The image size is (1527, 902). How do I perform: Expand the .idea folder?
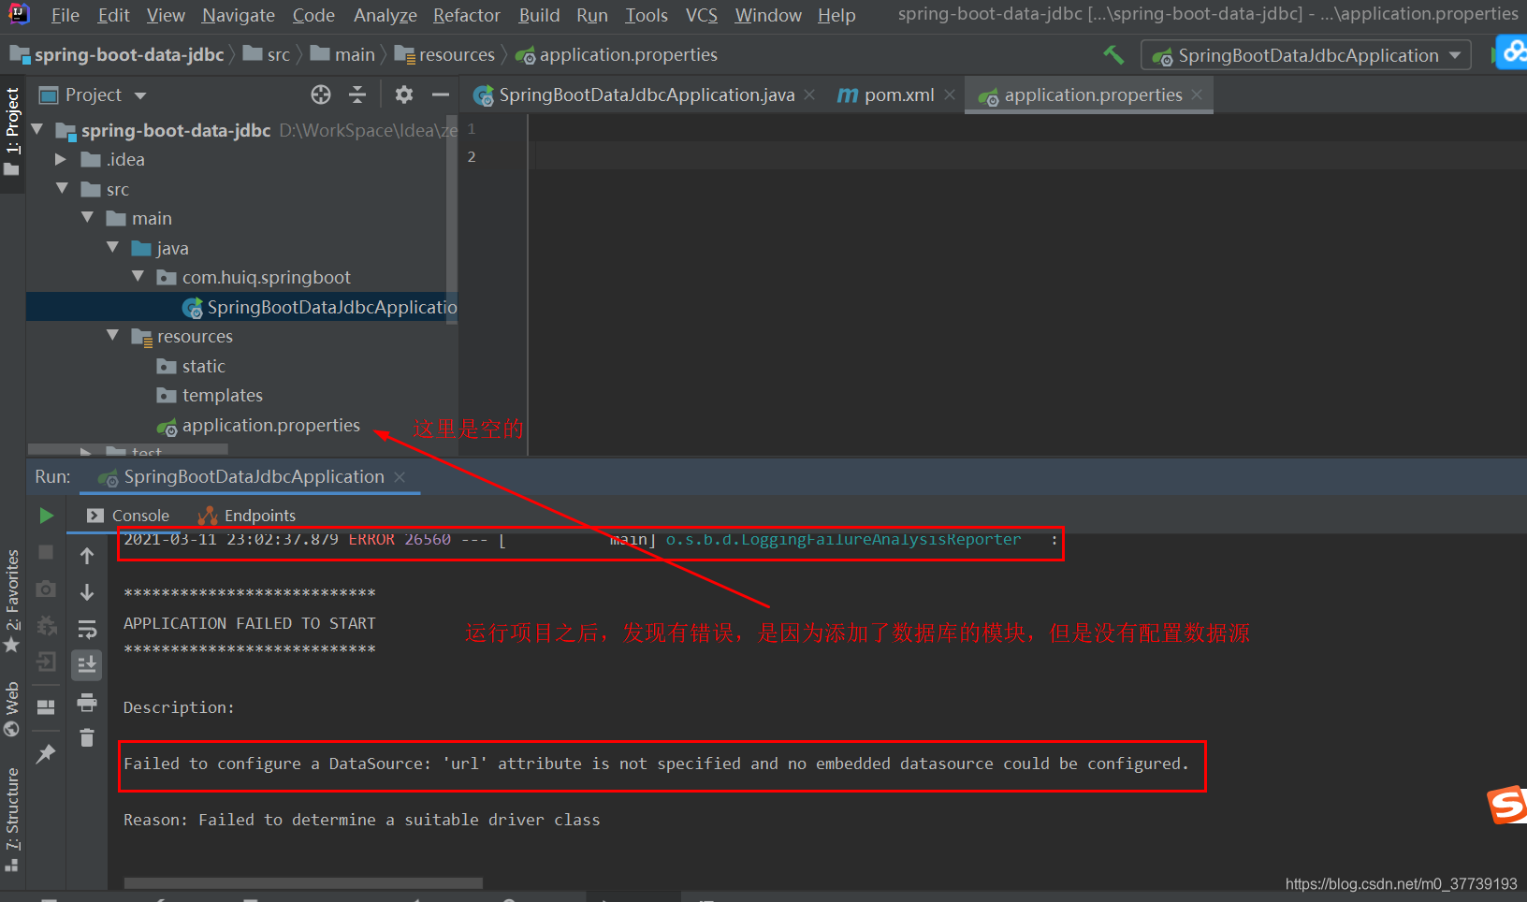click(61, 159)
